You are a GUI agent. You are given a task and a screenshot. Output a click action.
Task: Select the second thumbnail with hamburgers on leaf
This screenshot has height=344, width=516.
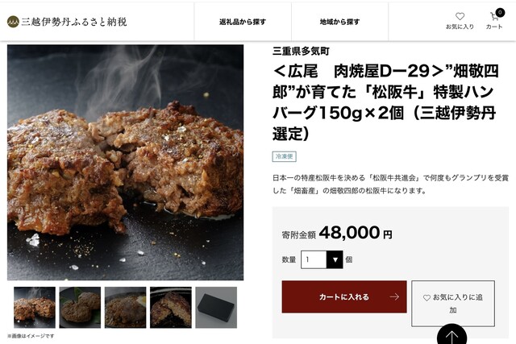80,308
